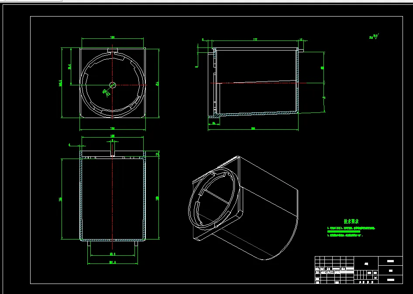Click the small center hole circle in front view
The height and width of the screenshot is (294, 413).
(113, 85)
